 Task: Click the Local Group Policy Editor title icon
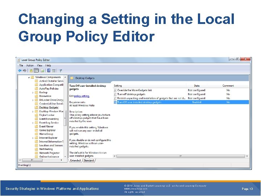19,60
